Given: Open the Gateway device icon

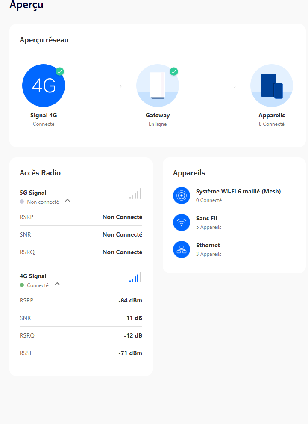Looking at the screenshot, I should (158, 86).
